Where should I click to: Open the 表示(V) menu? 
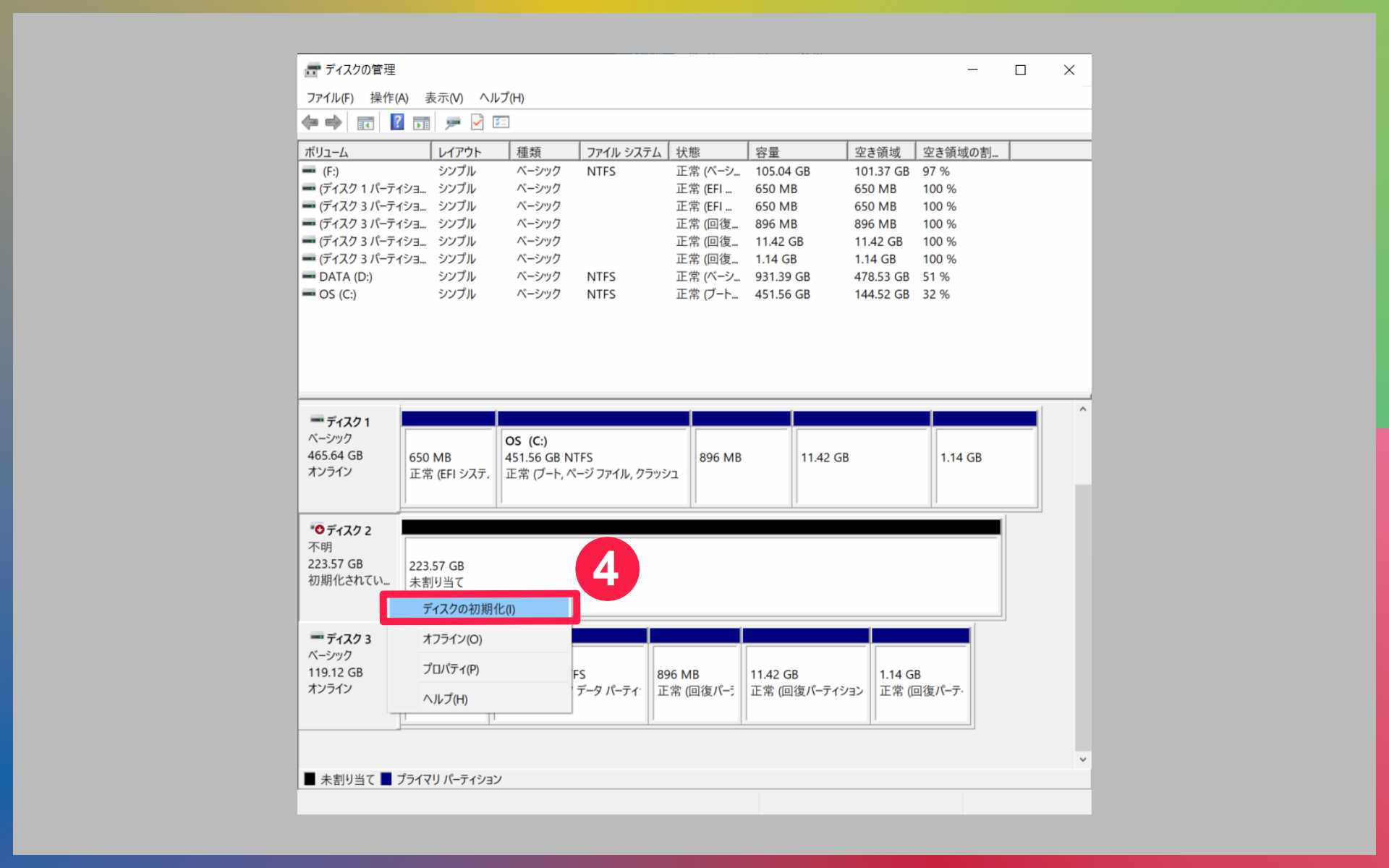[x=443, y=98]
